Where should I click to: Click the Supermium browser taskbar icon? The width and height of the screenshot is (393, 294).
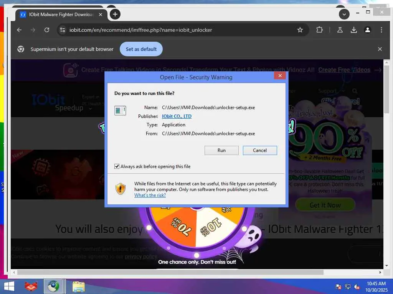pos(53,286)
